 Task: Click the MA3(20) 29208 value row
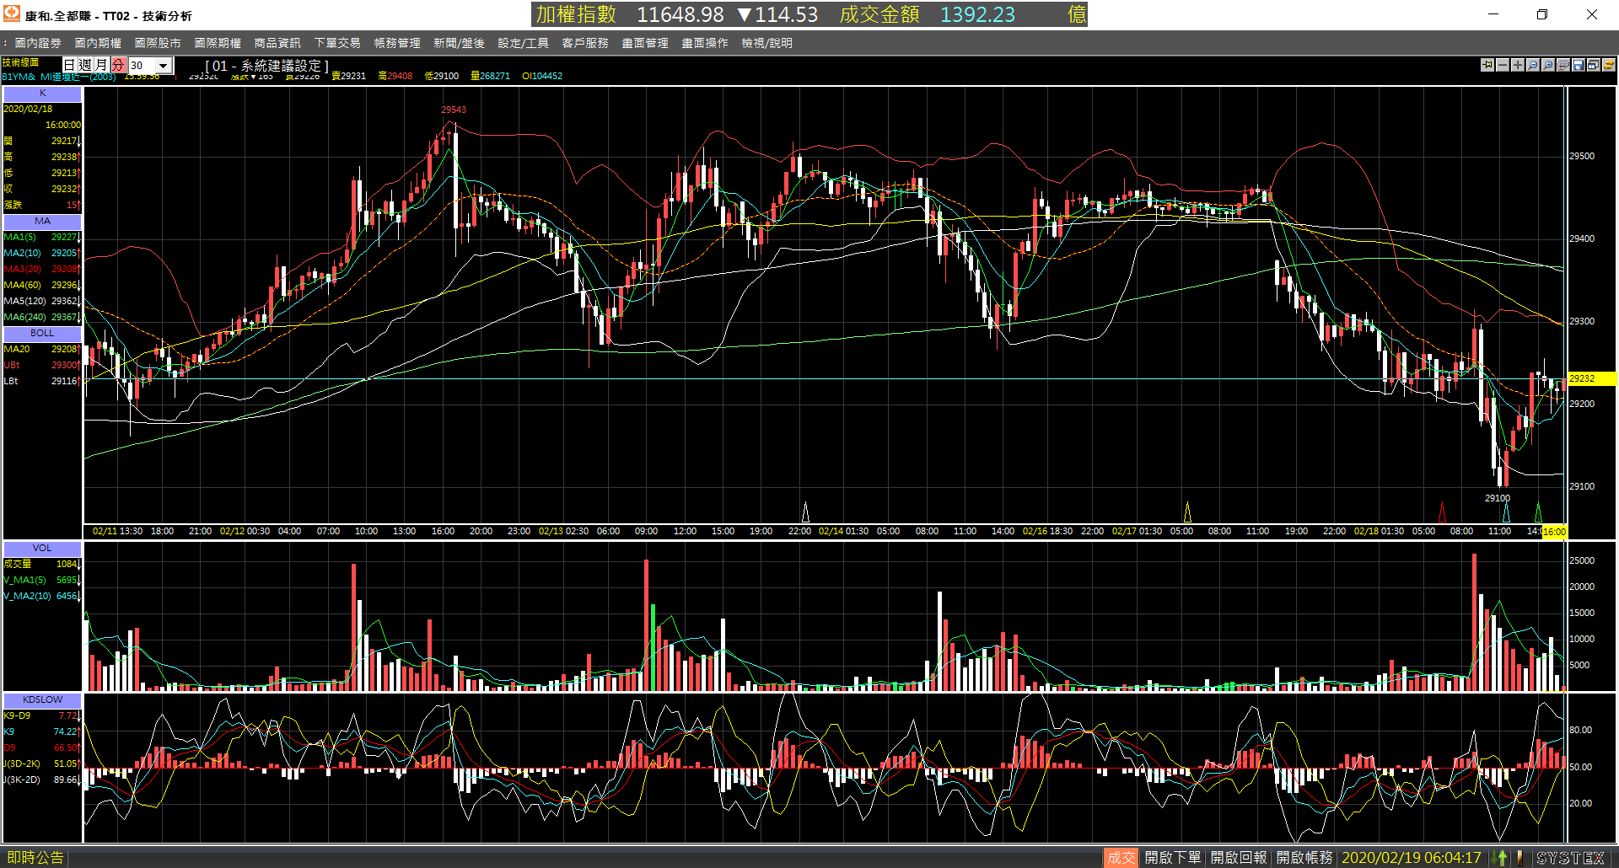point(42,270)
